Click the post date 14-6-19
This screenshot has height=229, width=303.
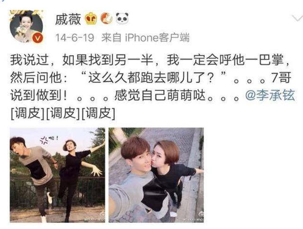tap(75, 37)
